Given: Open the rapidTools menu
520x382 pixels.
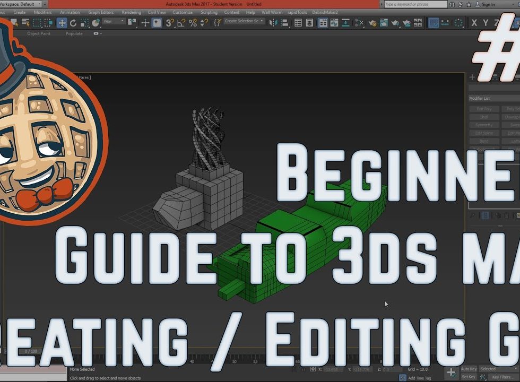Looking at the screenshot, I should pyautogui.click(x=297, y=12).
